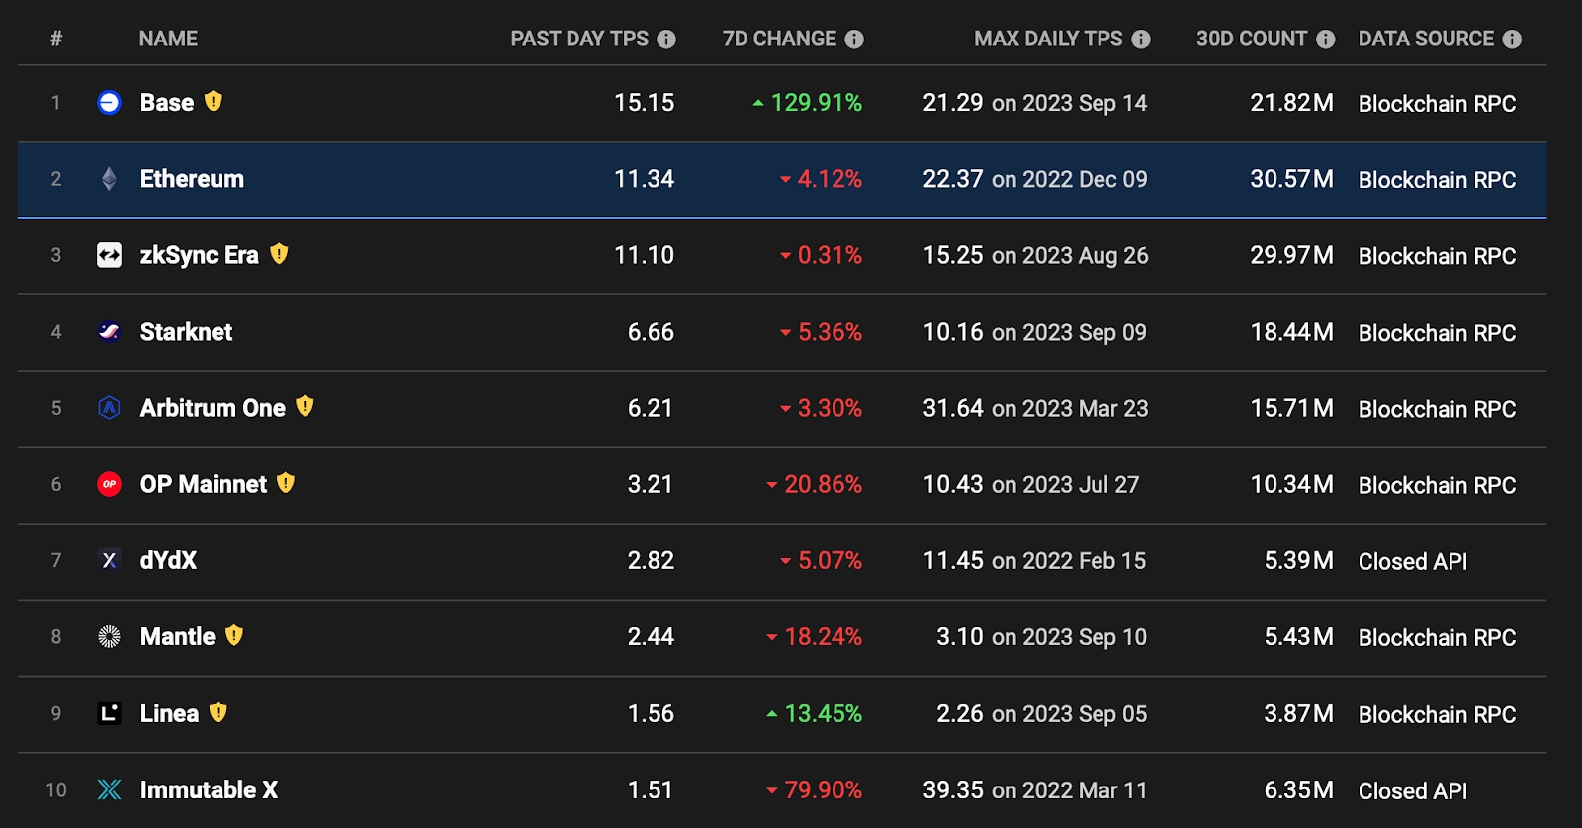Screen dimensions: 1582x828
Task: Click the info icon beside 30D COUNT
Action: (1326, 40)
